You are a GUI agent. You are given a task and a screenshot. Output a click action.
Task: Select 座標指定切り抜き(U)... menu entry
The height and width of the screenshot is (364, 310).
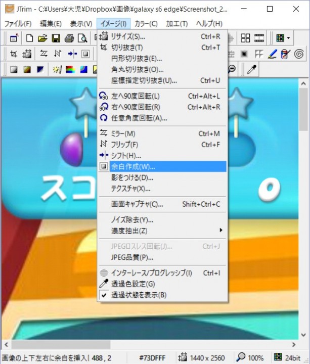pos(162,80)
